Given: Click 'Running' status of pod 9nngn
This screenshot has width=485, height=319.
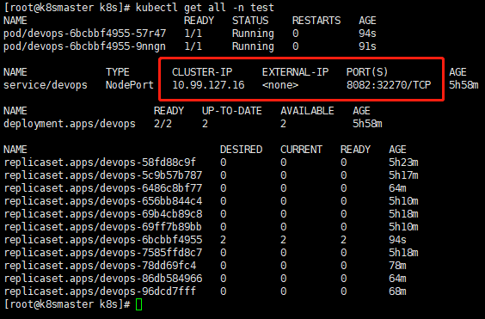Looking at the screenshot, I should pos(253,46).
